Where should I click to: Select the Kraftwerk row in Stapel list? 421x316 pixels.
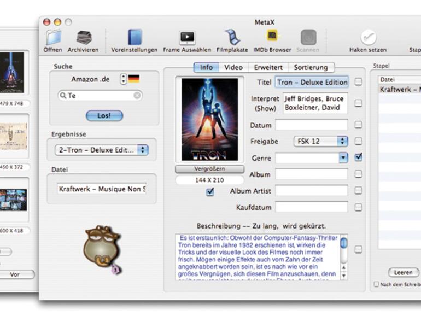400,89
